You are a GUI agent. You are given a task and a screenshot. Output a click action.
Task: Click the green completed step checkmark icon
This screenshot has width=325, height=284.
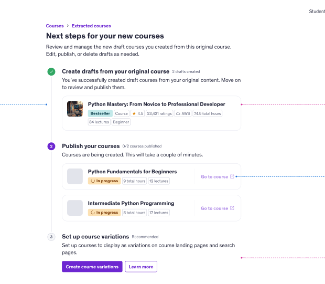coord(51,71)
